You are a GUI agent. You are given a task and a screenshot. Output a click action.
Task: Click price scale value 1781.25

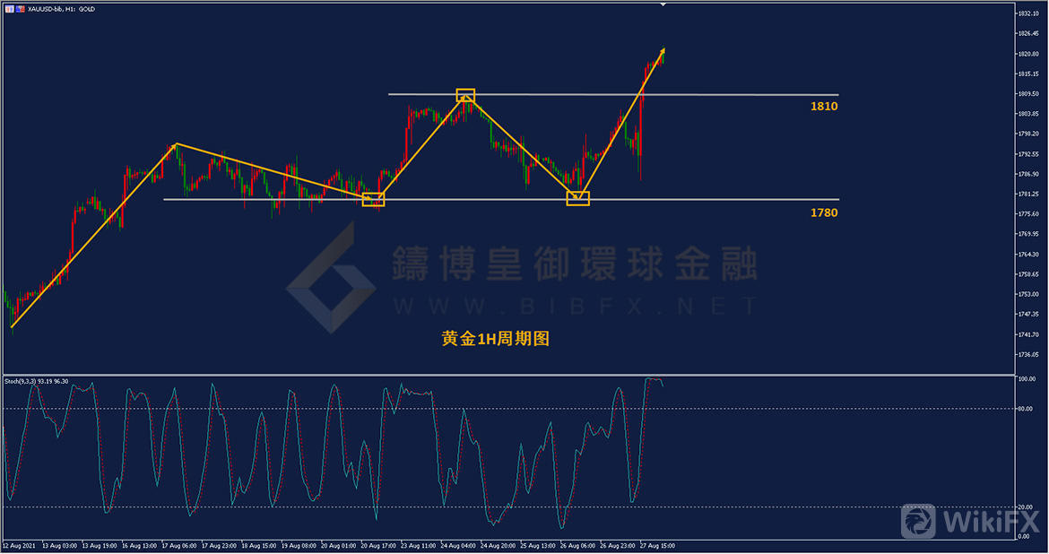click(1027, 194)
